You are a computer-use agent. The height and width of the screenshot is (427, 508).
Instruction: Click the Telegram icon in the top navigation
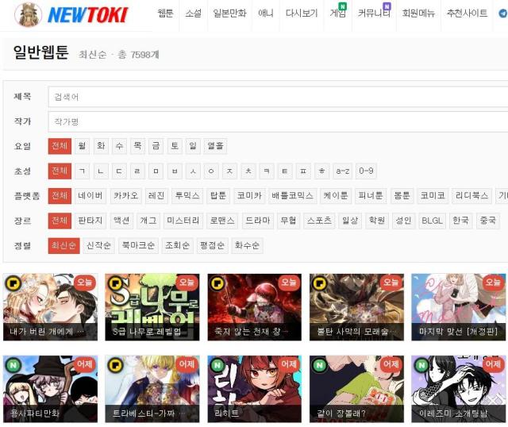[x=503, y=13]
